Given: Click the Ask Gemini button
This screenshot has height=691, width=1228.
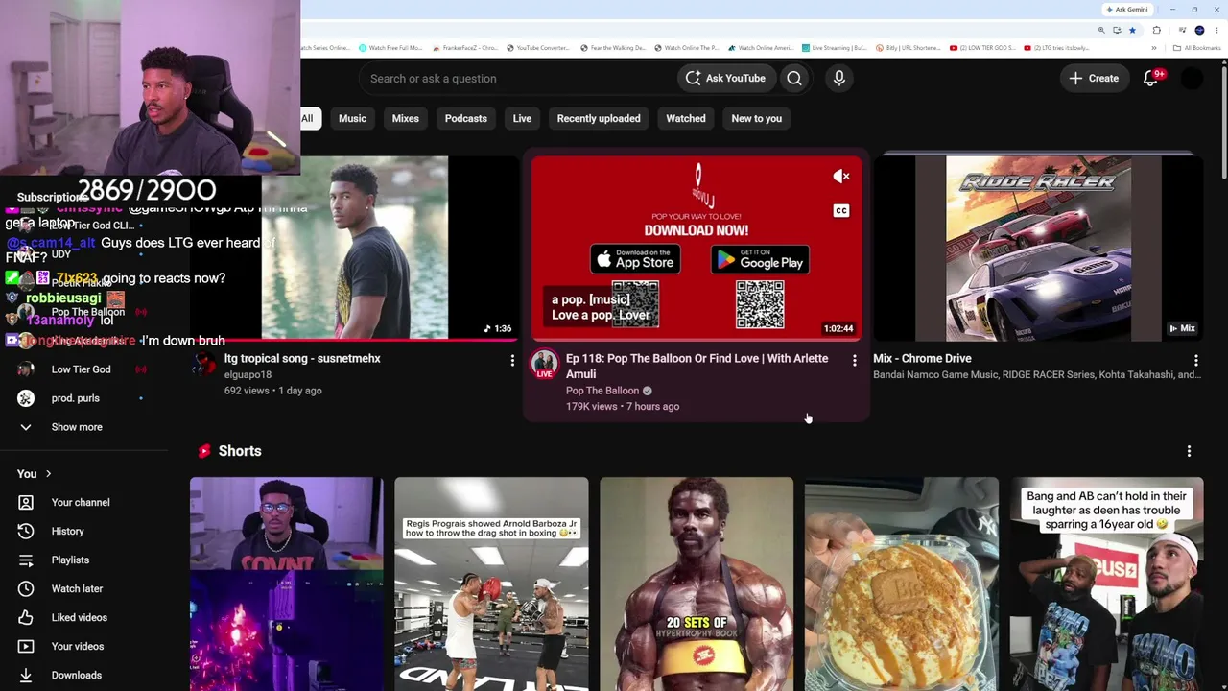Looking at the screenshot, I should [x=1126, y=10].
